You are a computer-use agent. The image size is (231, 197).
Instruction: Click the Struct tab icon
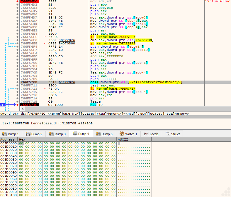click(167, 134)
